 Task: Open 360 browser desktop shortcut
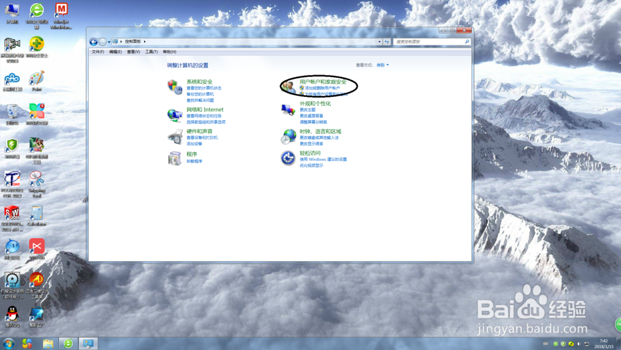[37, 16]
